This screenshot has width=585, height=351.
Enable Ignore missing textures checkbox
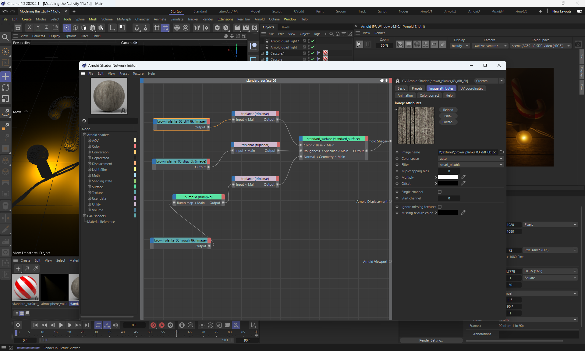tap(440, 207)
